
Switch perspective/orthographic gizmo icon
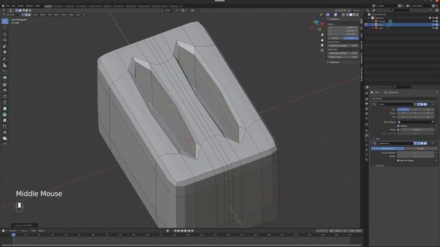click(x=322, y=50)
